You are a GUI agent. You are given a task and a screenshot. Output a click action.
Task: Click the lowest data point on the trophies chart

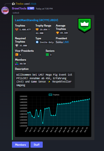coord(43,123)
